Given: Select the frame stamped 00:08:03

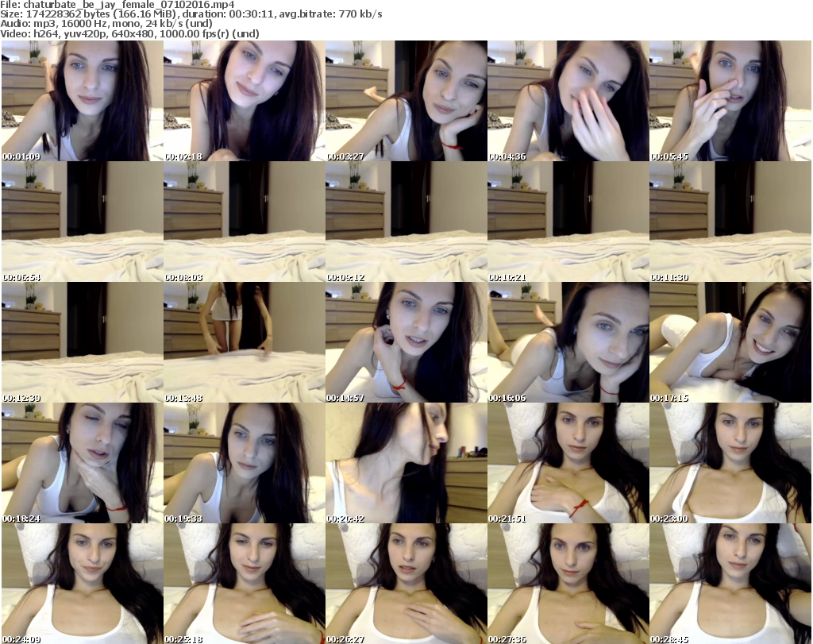Looking at the screenshot, I should pyautogui.click(x=245, y=222).
